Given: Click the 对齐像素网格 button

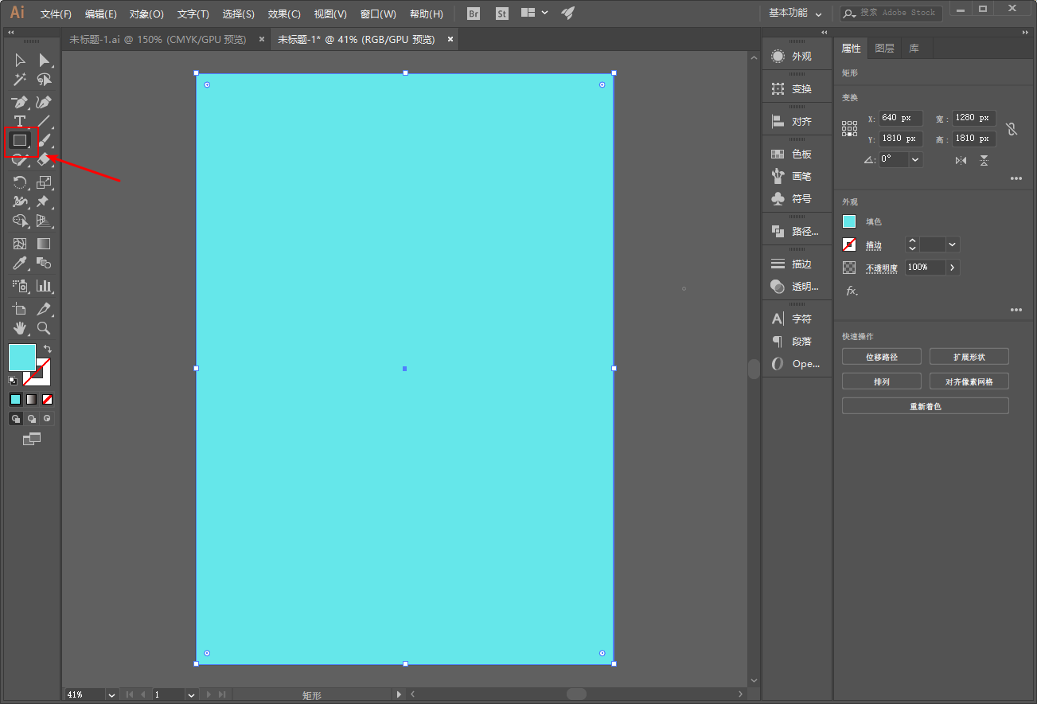Looking at the screenshot, I should point(969,381).
